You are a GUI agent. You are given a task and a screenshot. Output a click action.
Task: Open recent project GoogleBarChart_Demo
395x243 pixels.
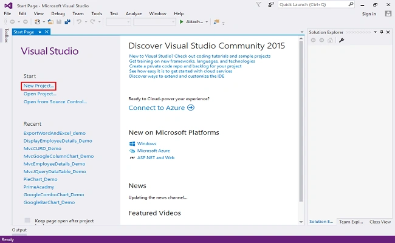(49, 202)
